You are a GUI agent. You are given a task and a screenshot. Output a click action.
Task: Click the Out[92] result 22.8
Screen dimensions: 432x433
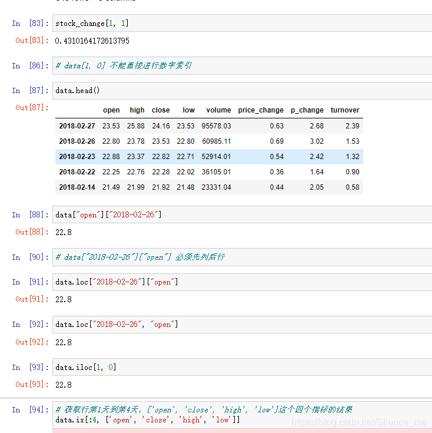[x=64, y=342]
